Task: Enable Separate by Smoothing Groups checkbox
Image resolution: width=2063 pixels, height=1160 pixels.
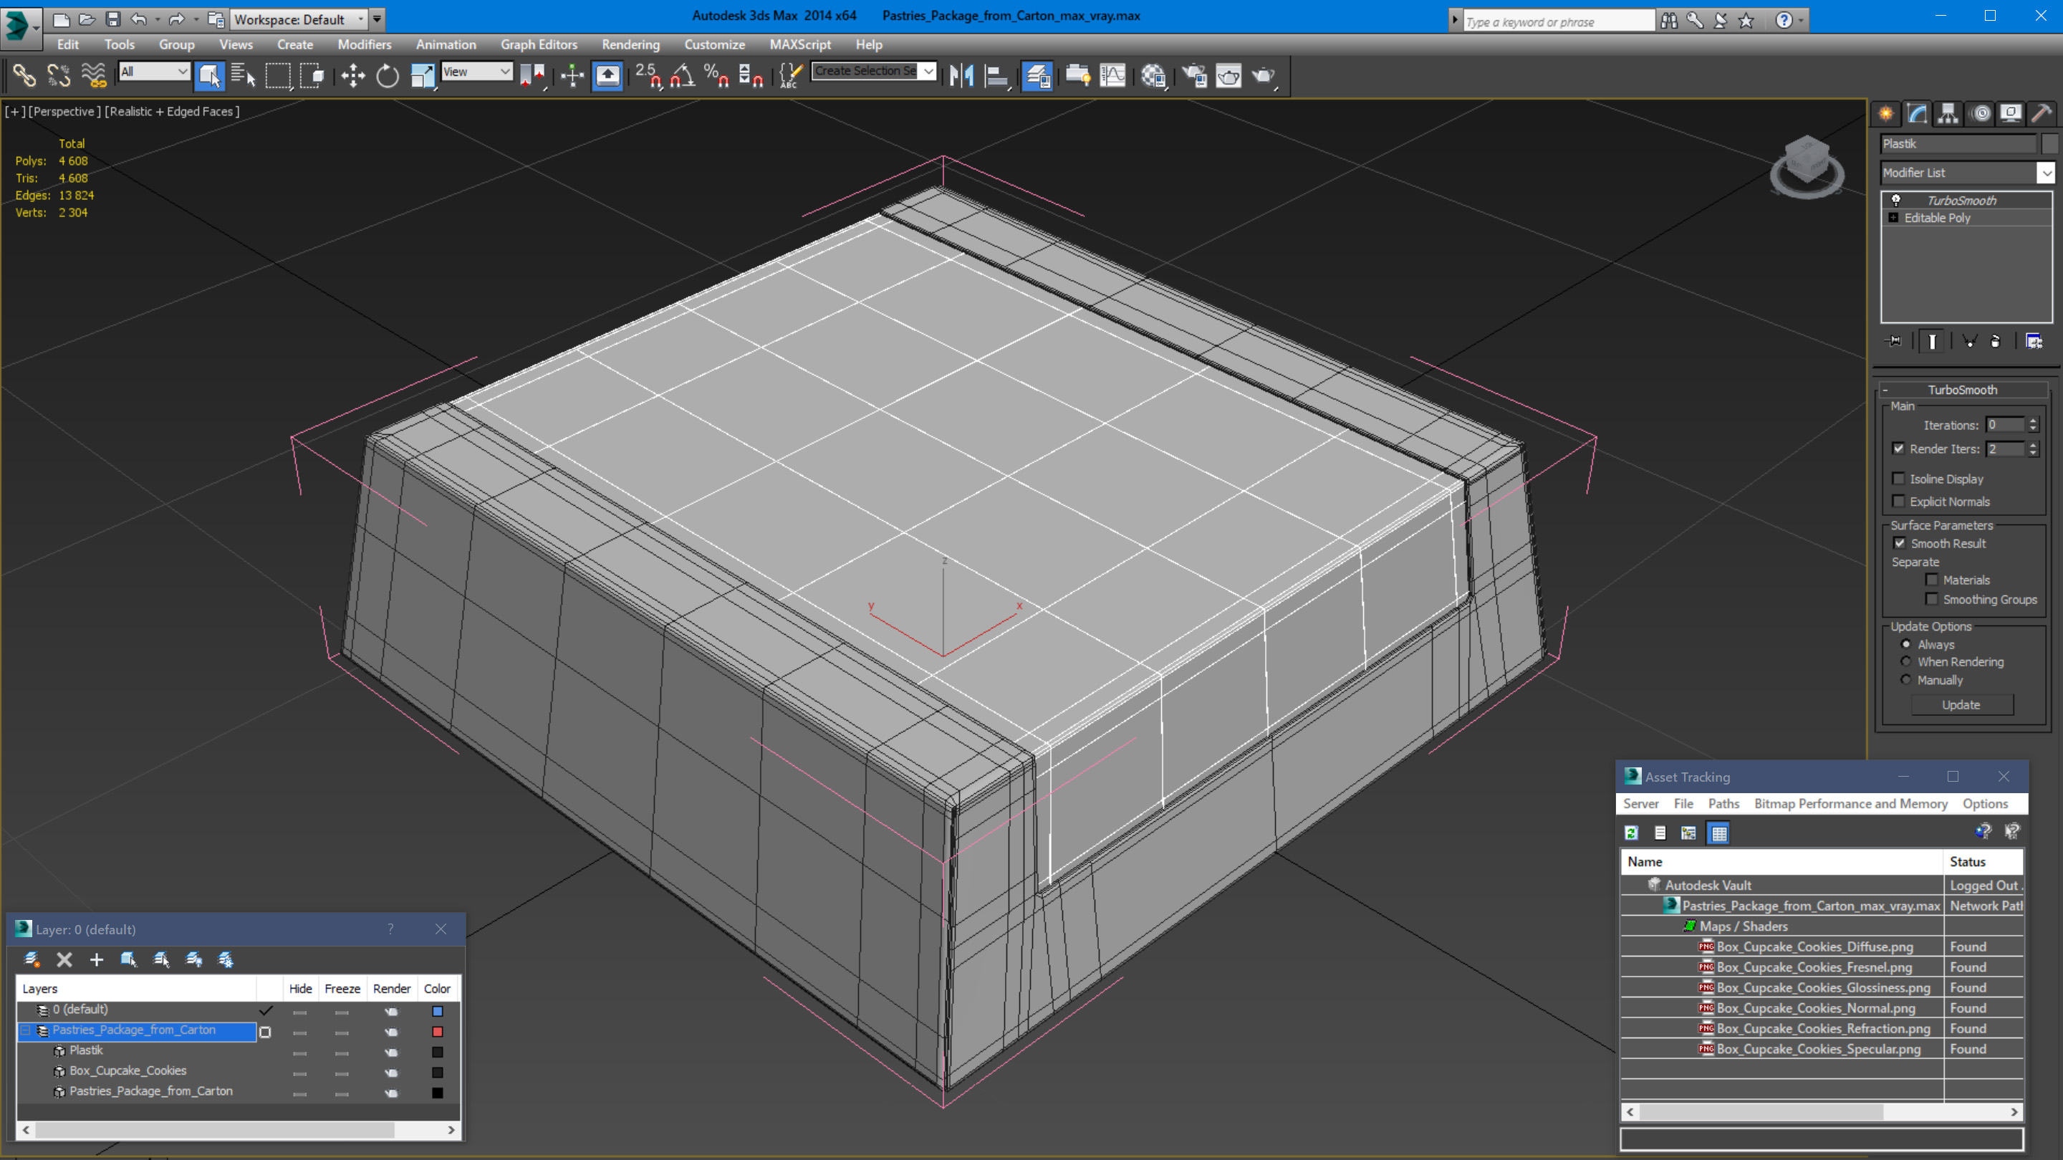Action: pos(1932,598)
